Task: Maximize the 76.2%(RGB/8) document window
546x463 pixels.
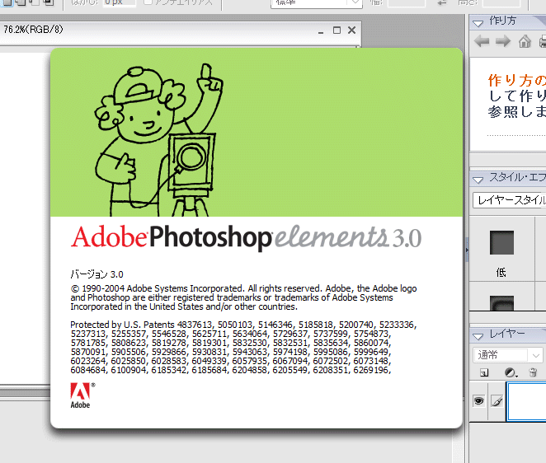Action: coord(337,30)
